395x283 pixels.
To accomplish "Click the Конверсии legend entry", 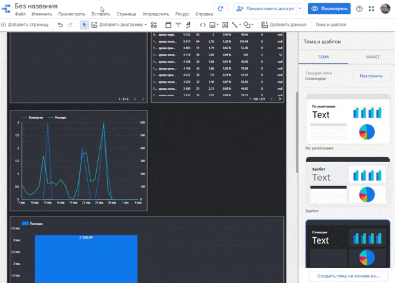I will pos(32,118).
